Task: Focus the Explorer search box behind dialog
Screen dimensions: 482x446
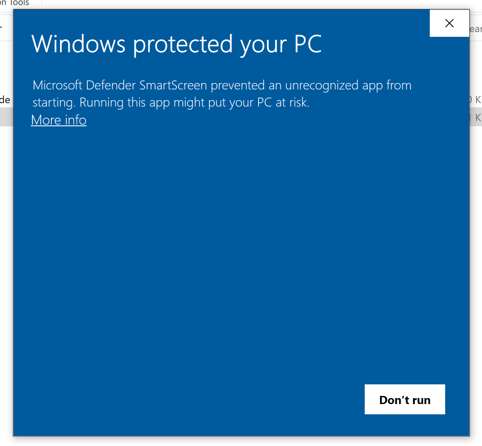Action: coord(475,29)
